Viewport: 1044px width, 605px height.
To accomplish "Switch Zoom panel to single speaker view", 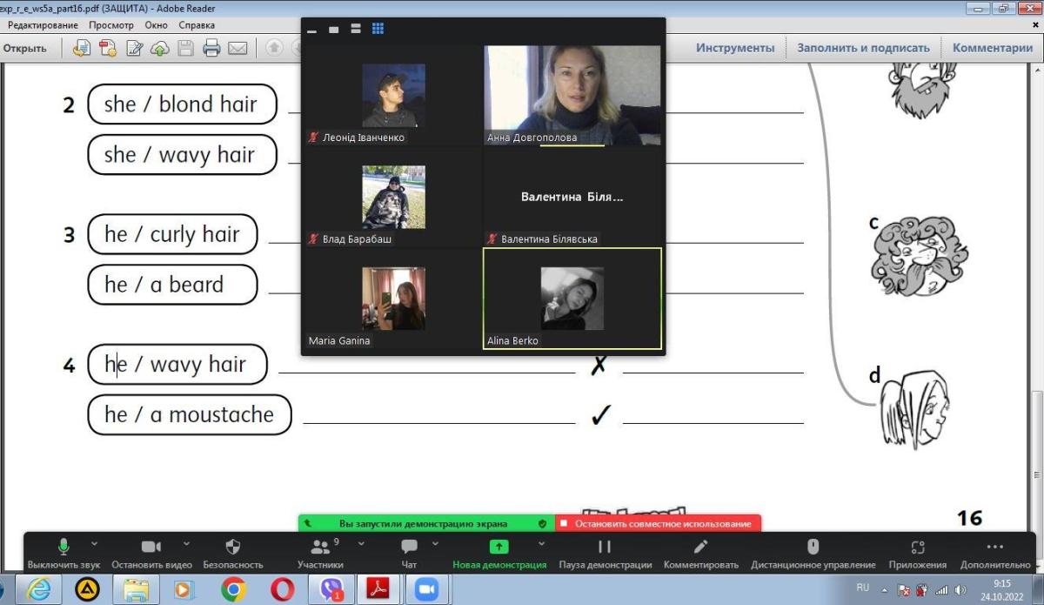I will coord(333,30).
